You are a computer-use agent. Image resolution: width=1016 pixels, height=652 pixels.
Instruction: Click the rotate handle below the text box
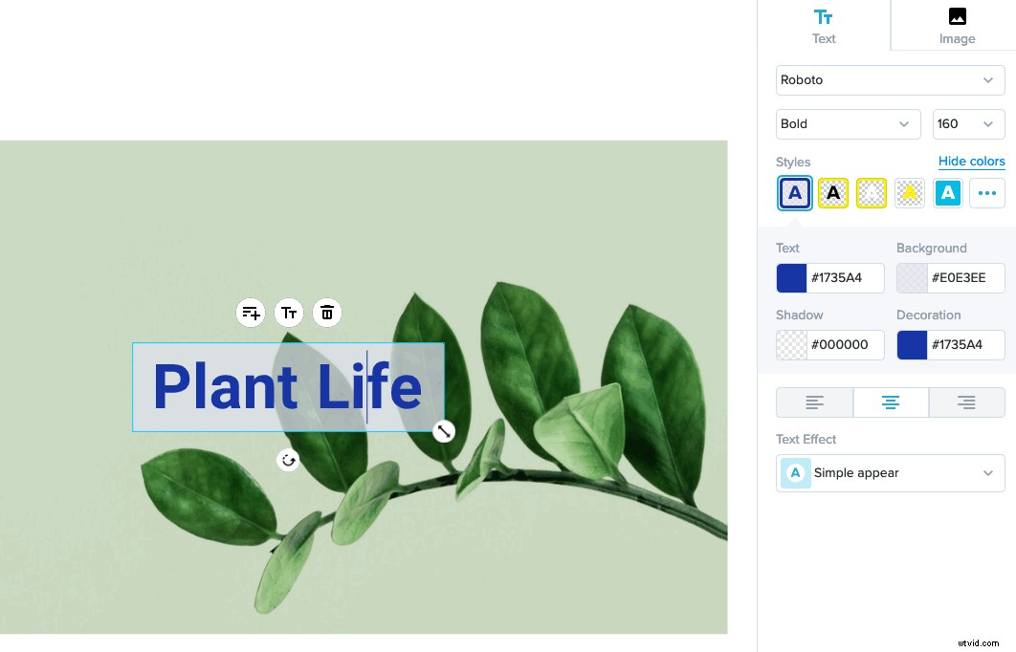[x=288, y=460]
